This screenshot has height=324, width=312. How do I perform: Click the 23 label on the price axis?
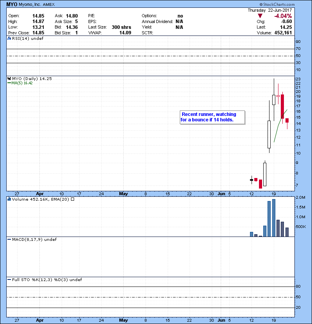pyautogui.click(x=298, y=79)
